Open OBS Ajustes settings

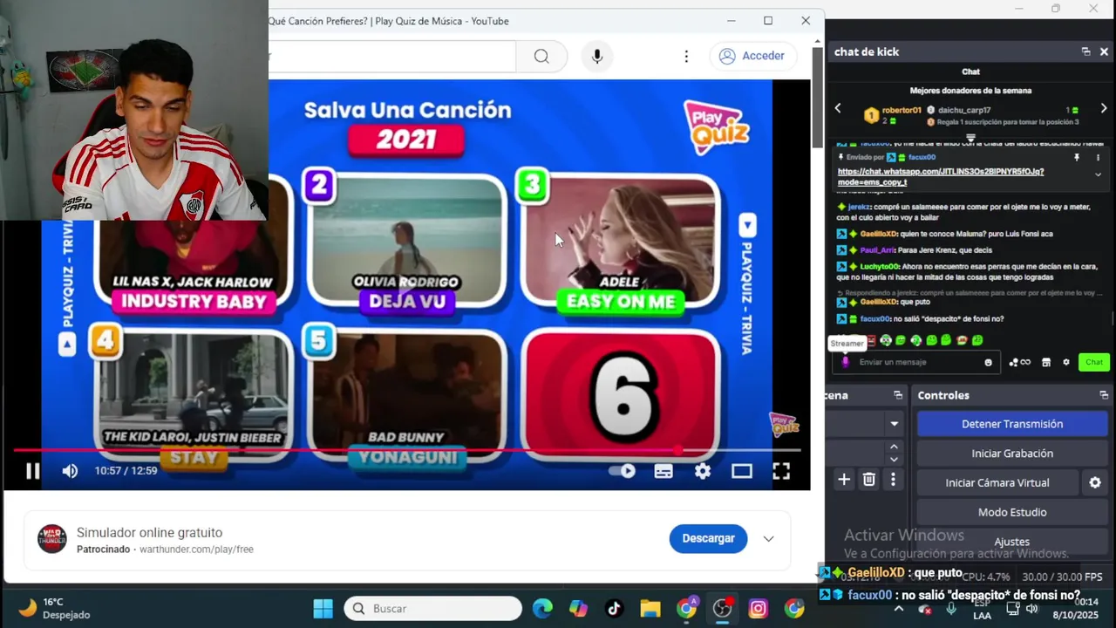1011,542
